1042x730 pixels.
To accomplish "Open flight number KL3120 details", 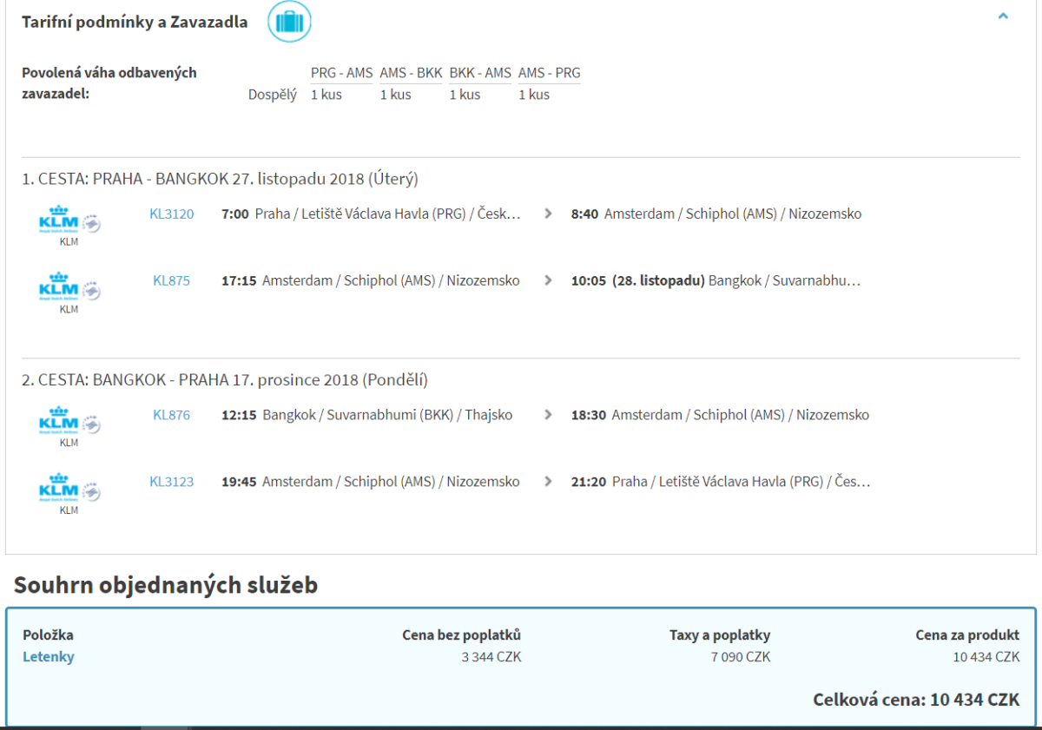I will [171, 214].
